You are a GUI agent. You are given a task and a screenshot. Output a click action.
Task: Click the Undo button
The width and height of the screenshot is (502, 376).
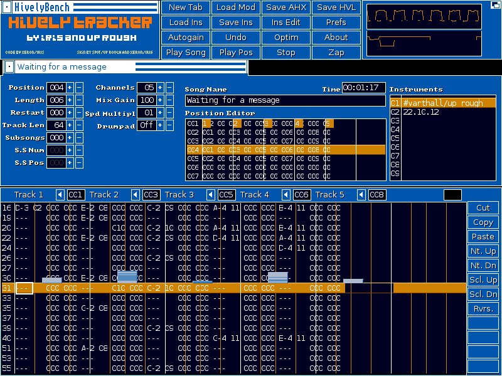(x=236, y=38)
